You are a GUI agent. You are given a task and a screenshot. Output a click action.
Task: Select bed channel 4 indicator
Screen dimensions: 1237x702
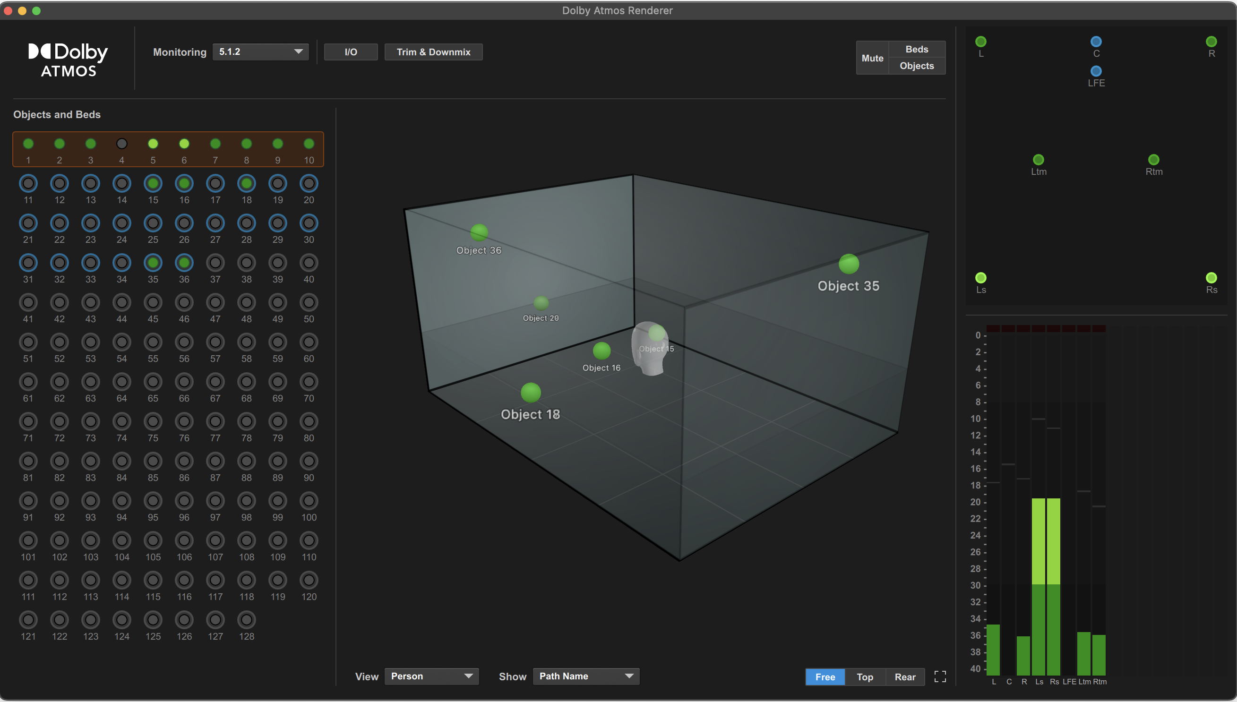121,144
